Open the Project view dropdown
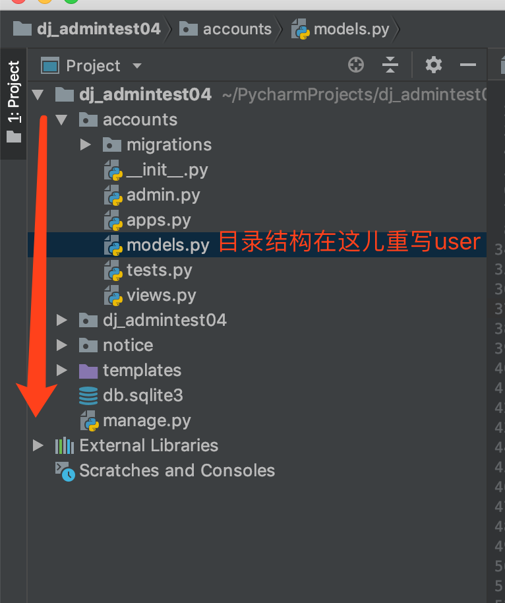 click(92, 66)
